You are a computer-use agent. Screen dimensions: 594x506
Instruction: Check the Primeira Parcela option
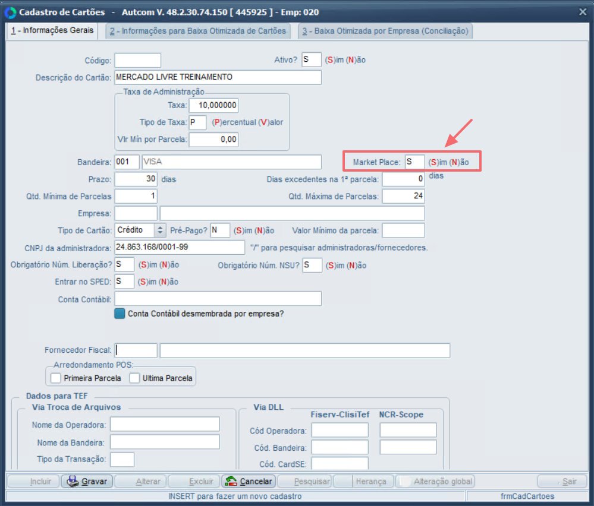56,378
